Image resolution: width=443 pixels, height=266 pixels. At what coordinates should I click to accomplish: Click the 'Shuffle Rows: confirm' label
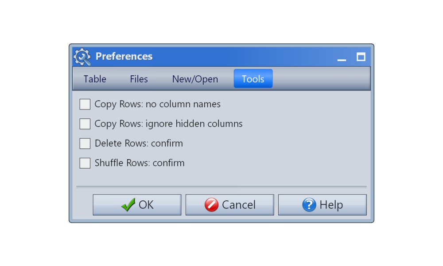(x=140, y=163)
